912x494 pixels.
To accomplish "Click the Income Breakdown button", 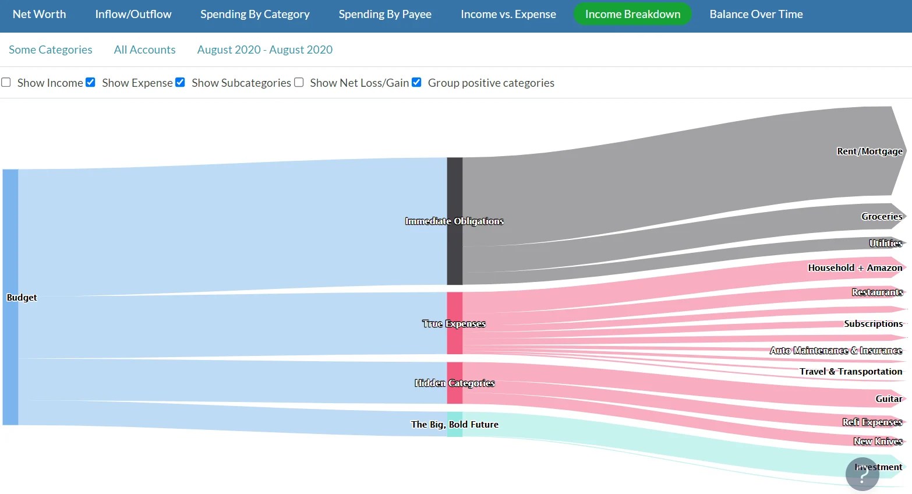I will [632, 13].
